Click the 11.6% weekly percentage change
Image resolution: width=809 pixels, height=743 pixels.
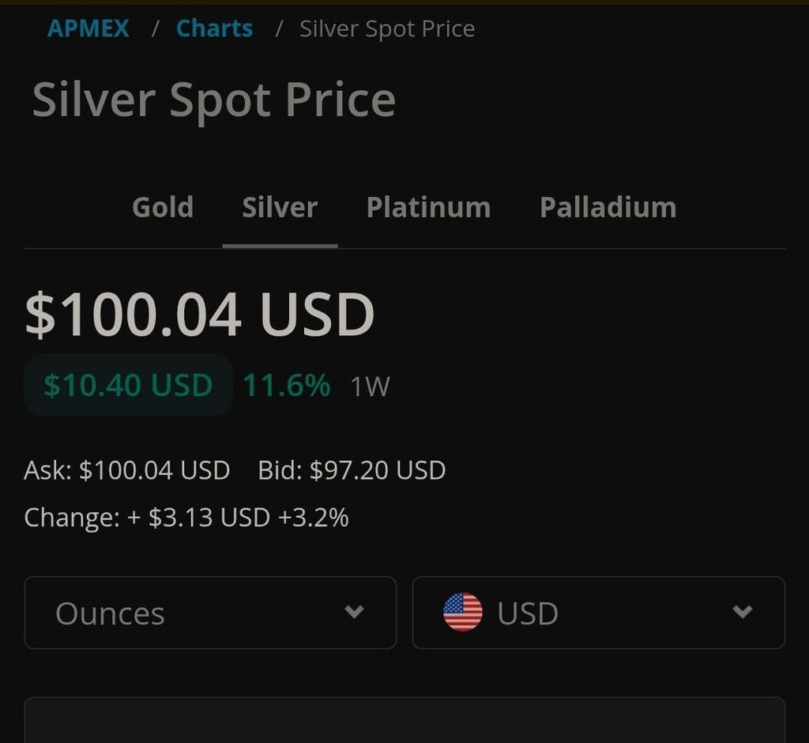coord(286,385)
